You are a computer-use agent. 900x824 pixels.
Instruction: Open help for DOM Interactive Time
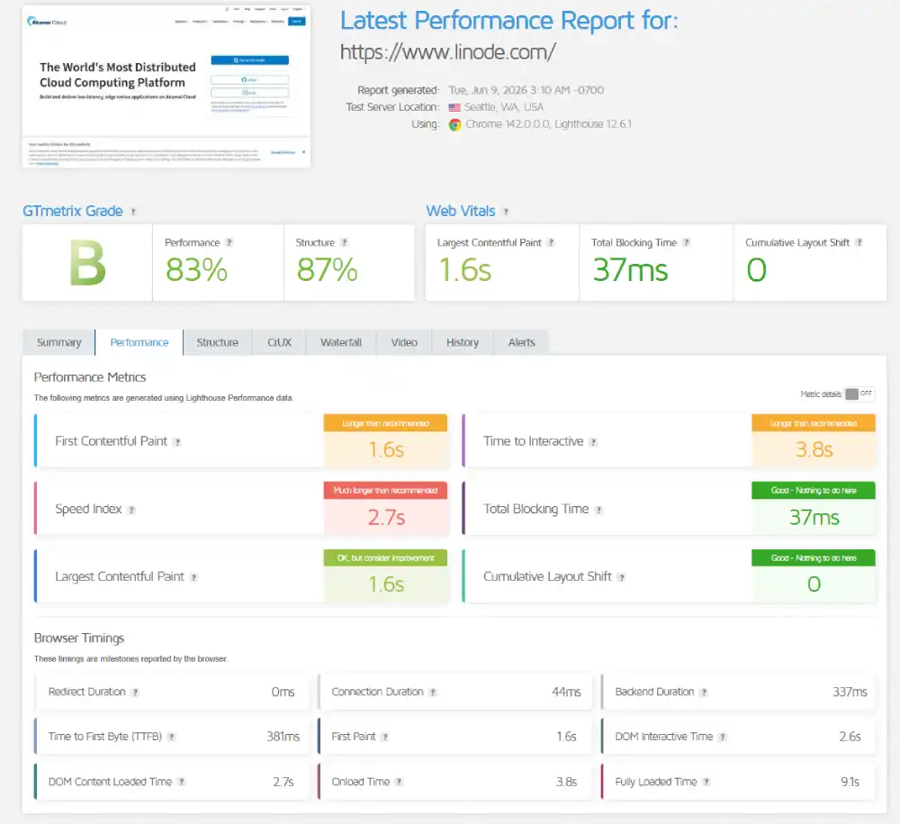tap(723, 738)
